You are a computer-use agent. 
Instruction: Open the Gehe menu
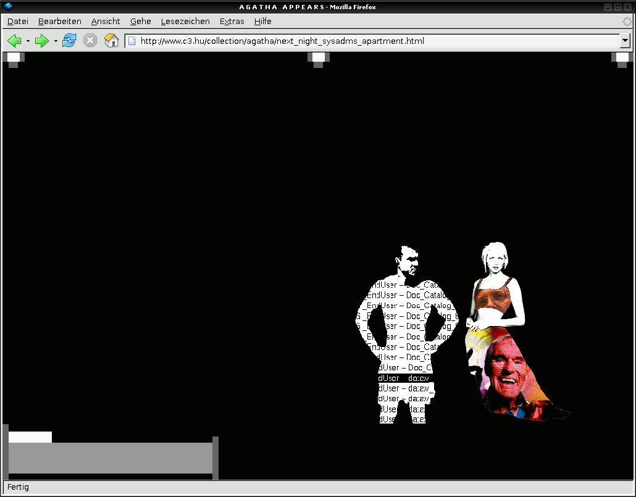tap(140, 22)
